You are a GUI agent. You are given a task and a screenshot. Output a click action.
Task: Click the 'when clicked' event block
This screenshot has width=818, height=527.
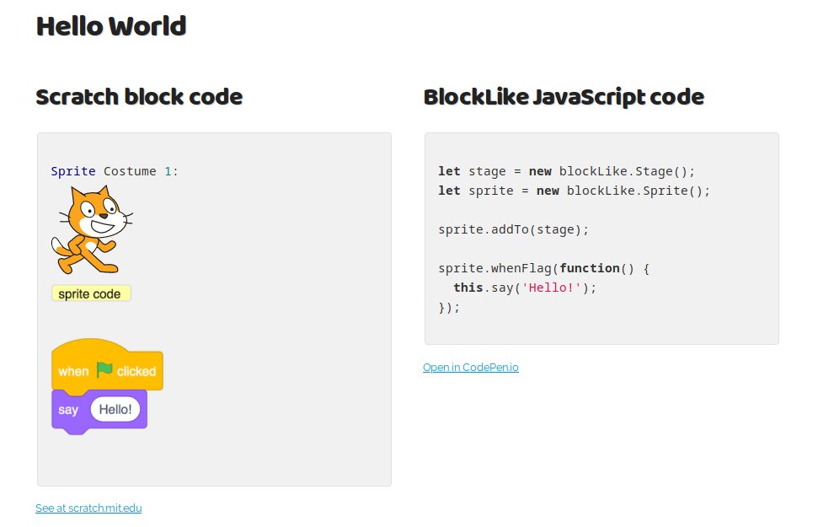point(108,366)
